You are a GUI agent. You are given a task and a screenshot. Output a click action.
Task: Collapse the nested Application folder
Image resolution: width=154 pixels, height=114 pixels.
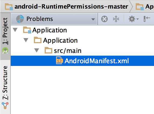[x=26, y=40]
